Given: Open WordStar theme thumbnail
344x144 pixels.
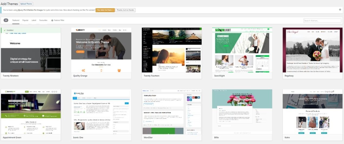Looking at the screenshot, I should point(172,112).
